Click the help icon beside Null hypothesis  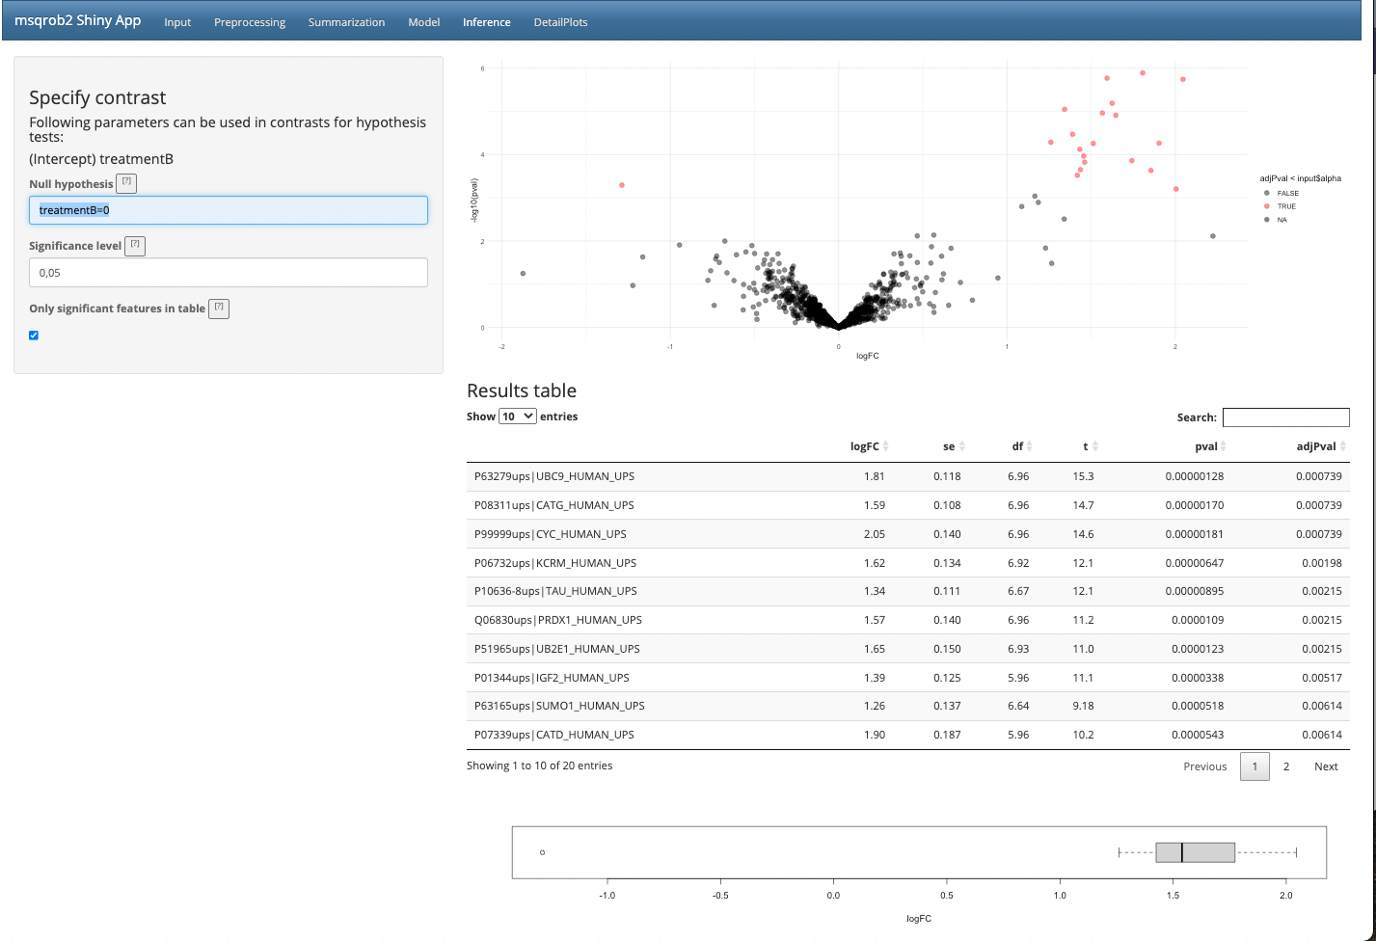[x=126, y=183]
